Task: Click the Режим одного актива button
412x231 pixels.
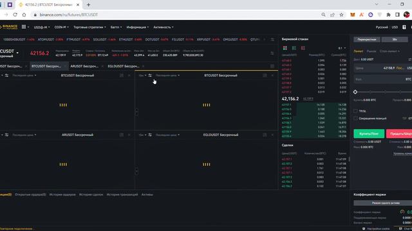Action: [x=383, y=203]
